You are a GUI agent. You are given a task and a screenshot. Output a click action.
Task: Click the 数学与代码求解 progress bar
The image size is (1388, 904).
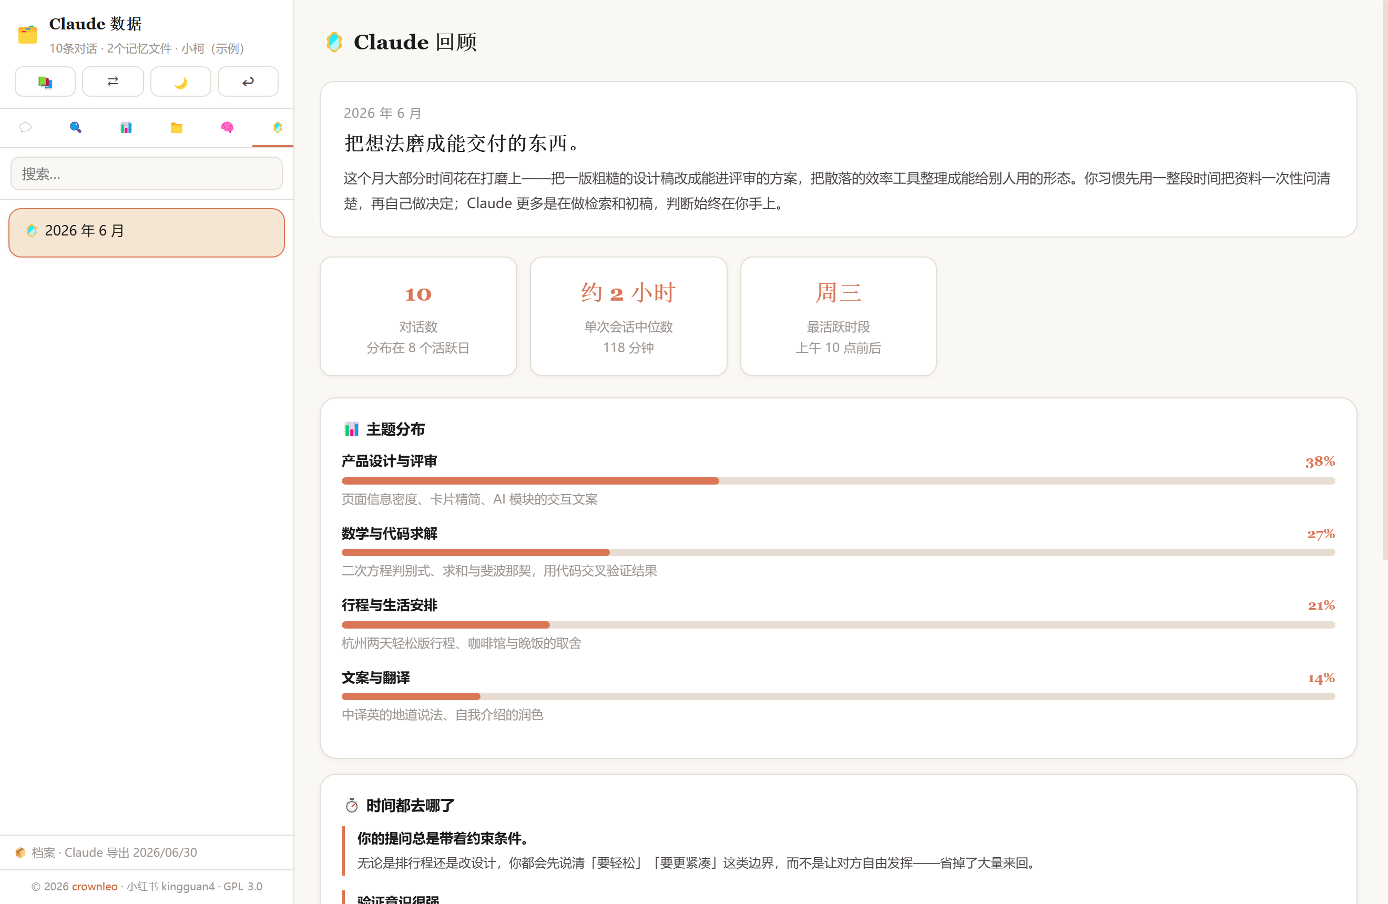(838, 552)
